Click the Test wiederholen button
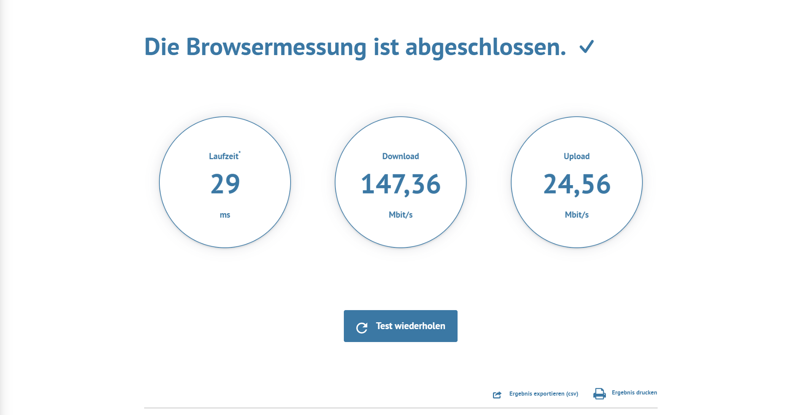 click(x=401, y=326)
